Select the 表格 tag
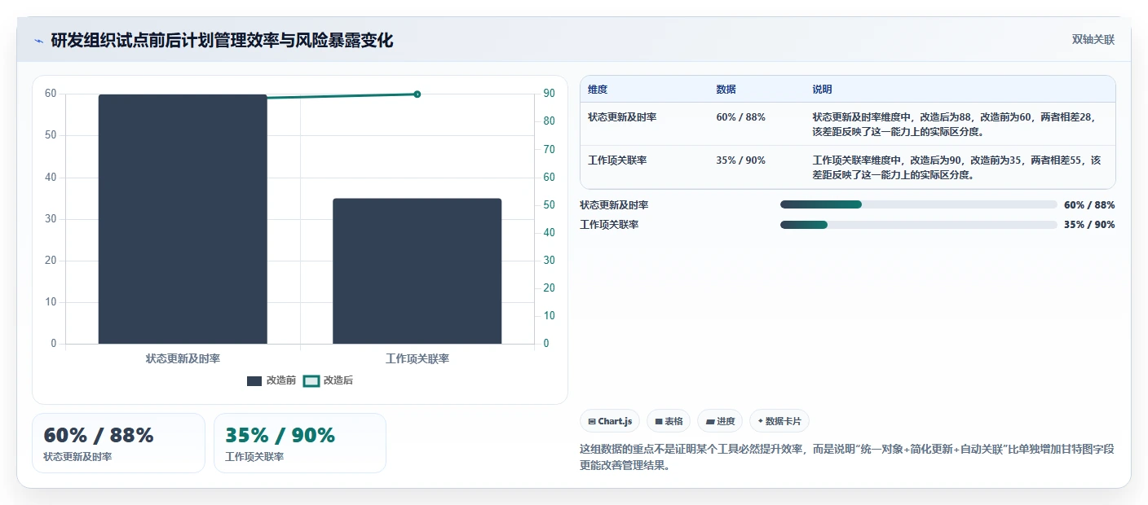 tap(669, 421)
